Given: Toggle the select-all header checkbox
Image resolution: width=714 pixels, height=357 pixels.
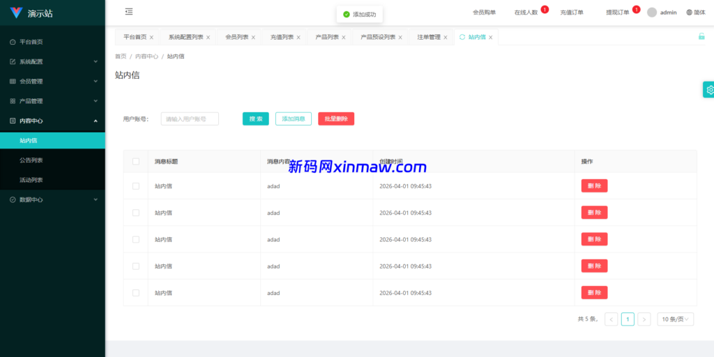Looking at the screenshot, I should (x=136, y=161).
